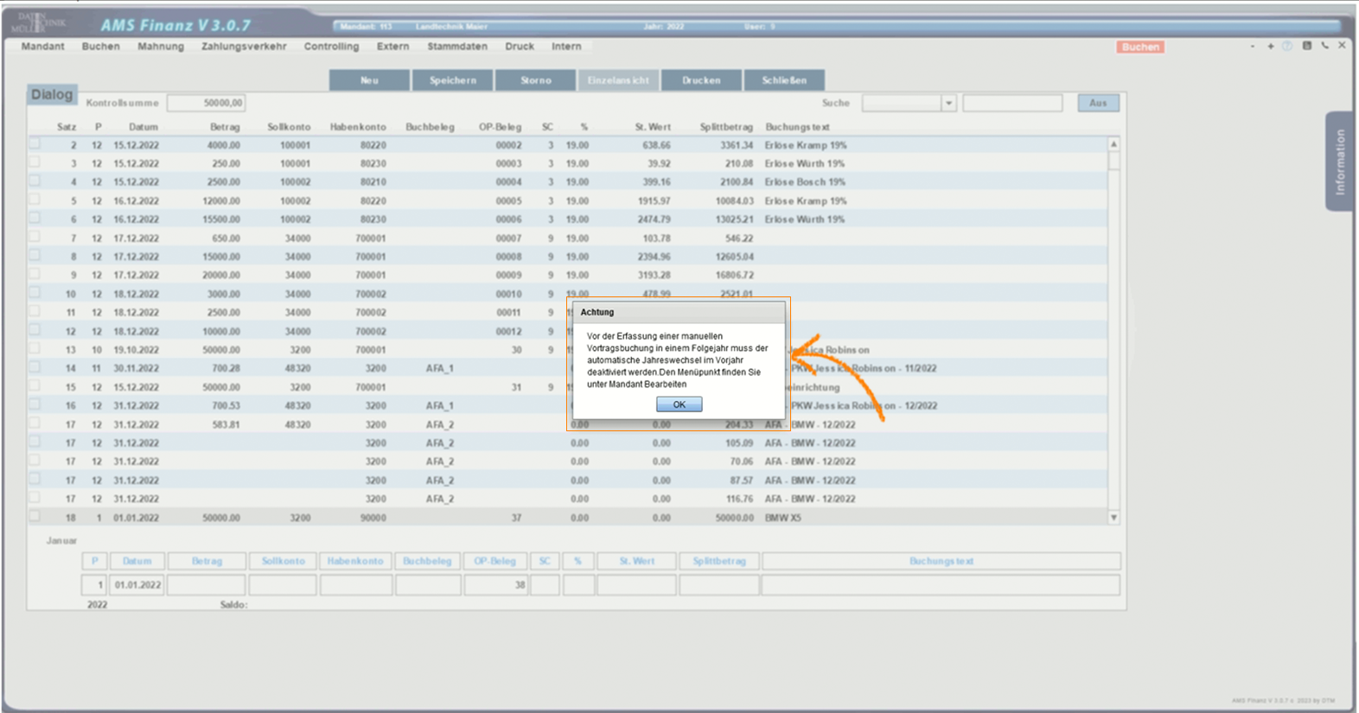Tick the checkbox for Satz 2 row
Image resolution: width=1359 pixels, height=713 pixels.
pos(35,144)
